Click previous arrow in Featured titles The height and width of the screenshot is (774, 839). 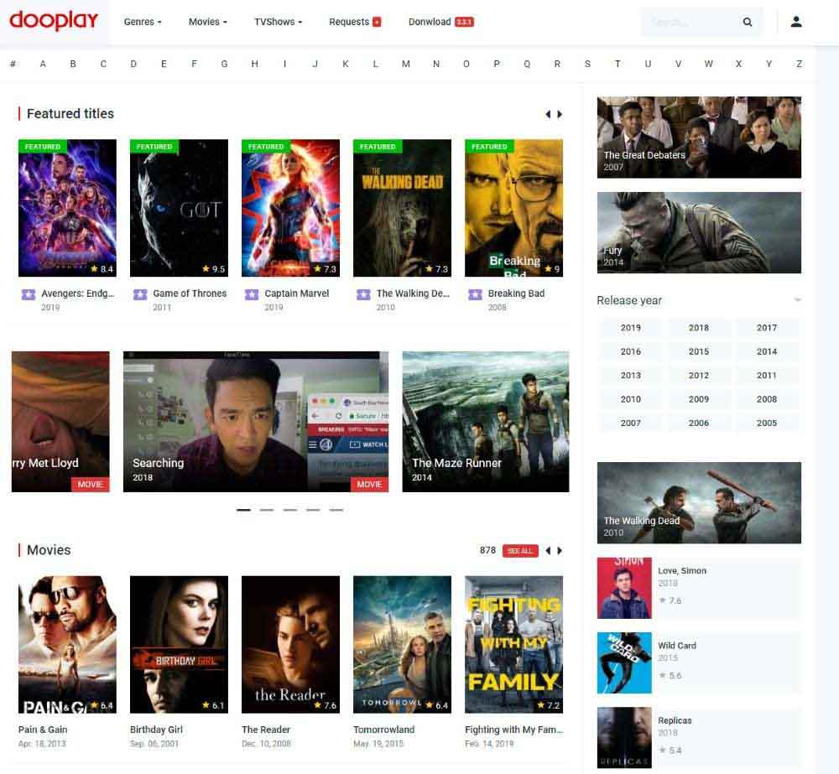[x=547, y=114]
